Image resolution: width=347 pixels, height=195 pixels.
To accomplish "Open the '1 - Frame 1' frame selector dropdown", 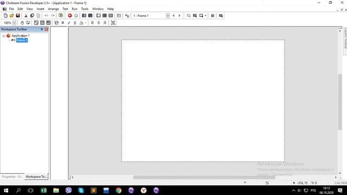I will 168,16.
